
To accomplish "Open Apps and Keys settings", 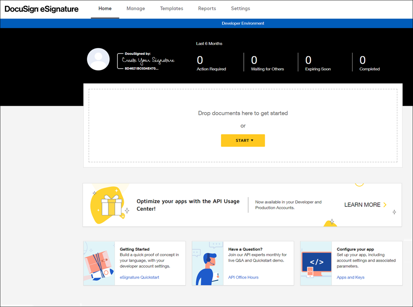I will 350,277.
